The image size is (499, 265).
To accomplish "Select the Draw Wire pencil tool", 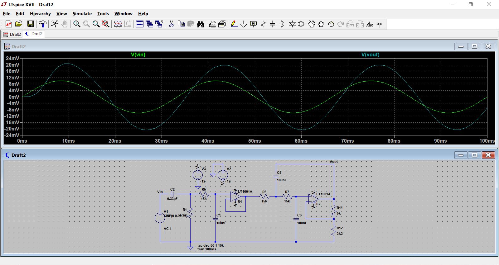I will [234, 24].
